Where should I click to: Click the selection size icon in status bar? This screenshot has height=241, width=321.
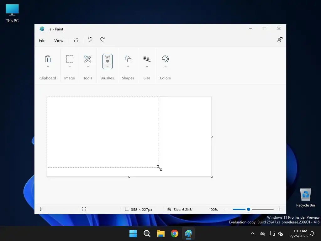tap(84, 209)
